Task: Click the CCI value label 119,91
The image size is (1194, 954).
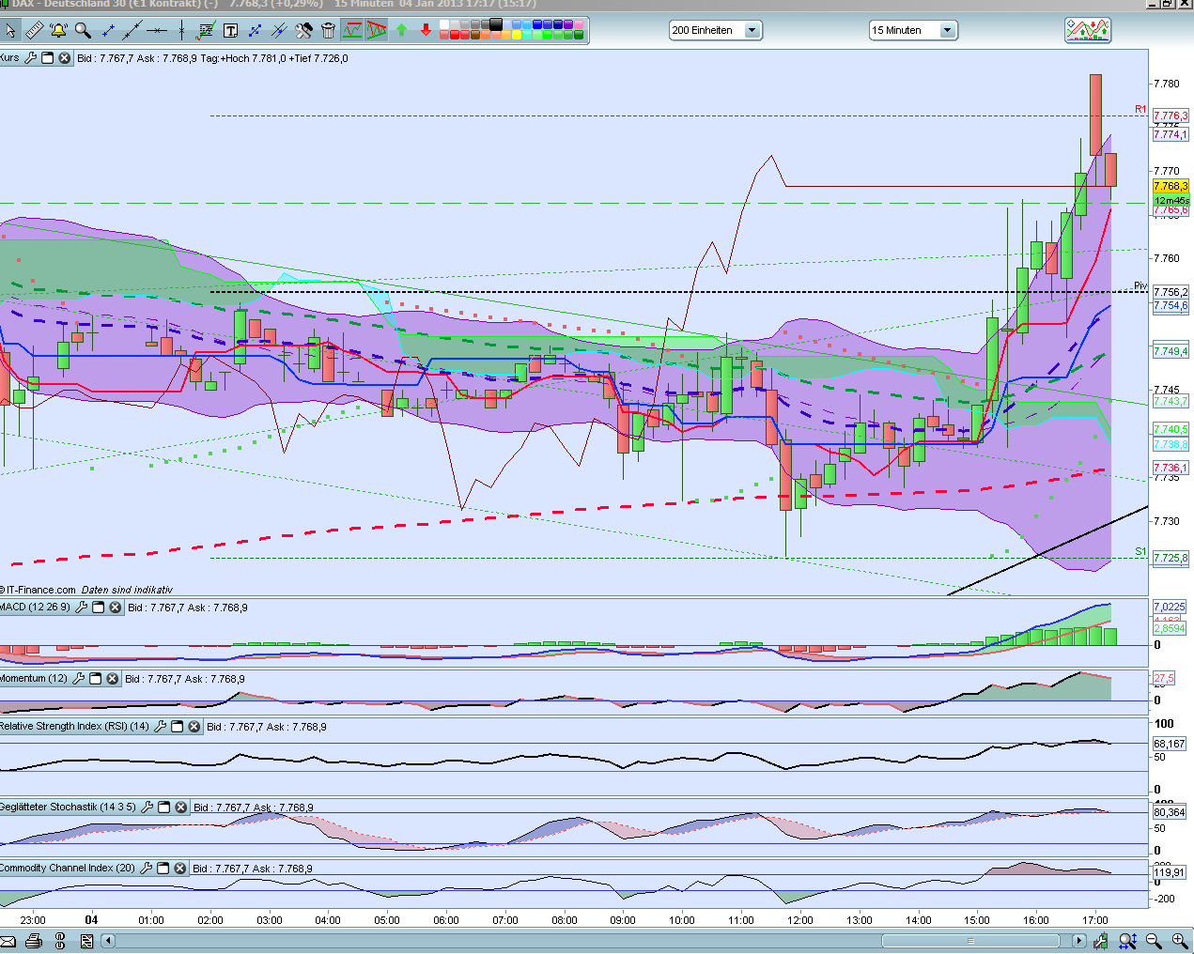Action: (x=1170, y=872)
